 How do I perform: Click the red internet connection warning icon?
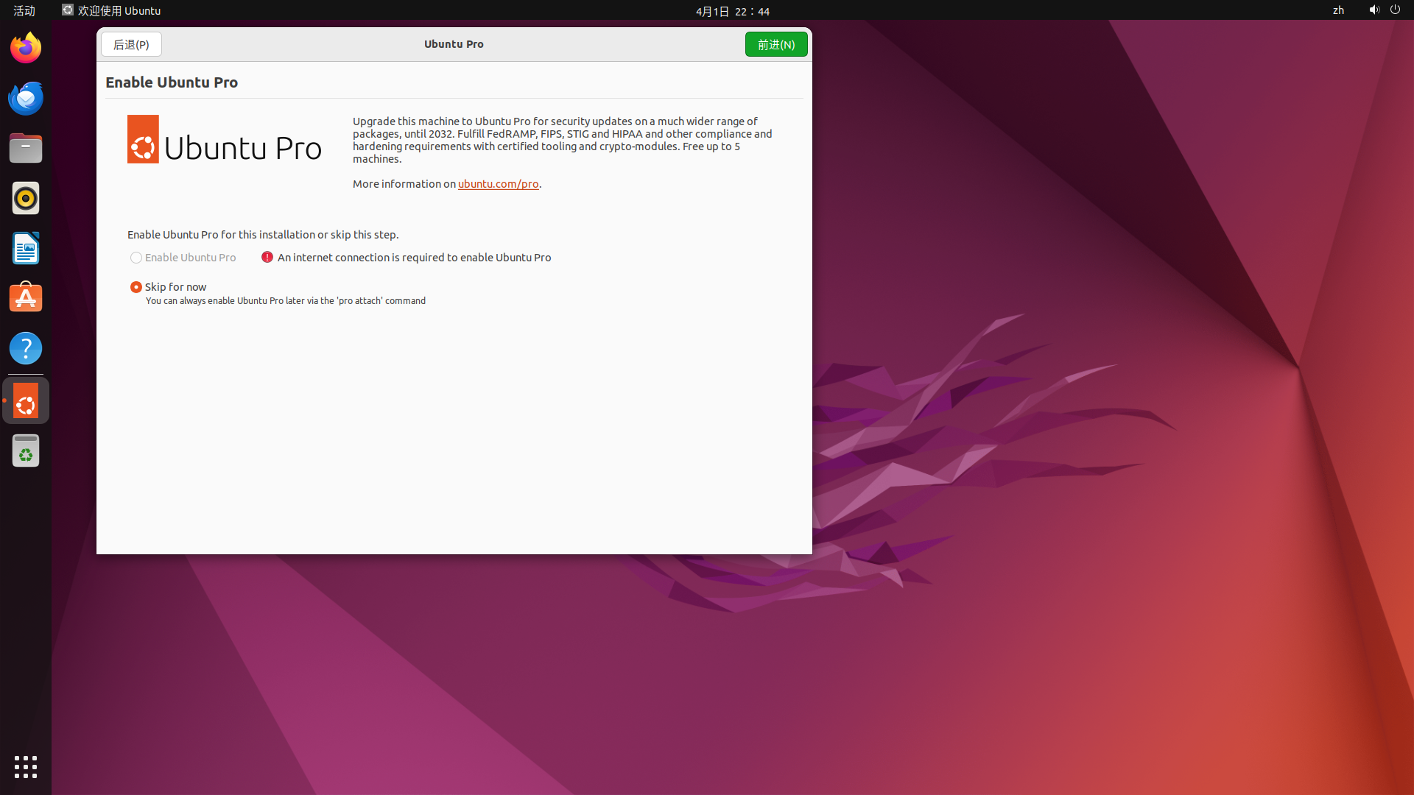(x=267, y=257)
